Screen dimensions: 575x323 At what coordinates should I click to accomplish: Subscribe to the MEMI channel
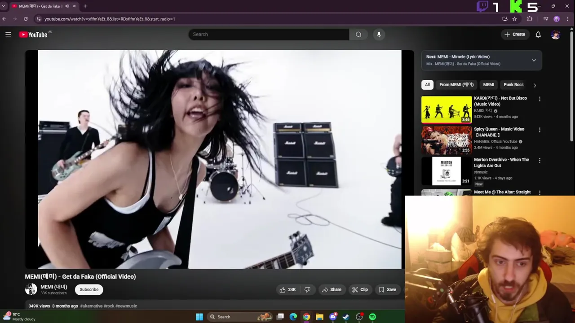coord(89,289)
